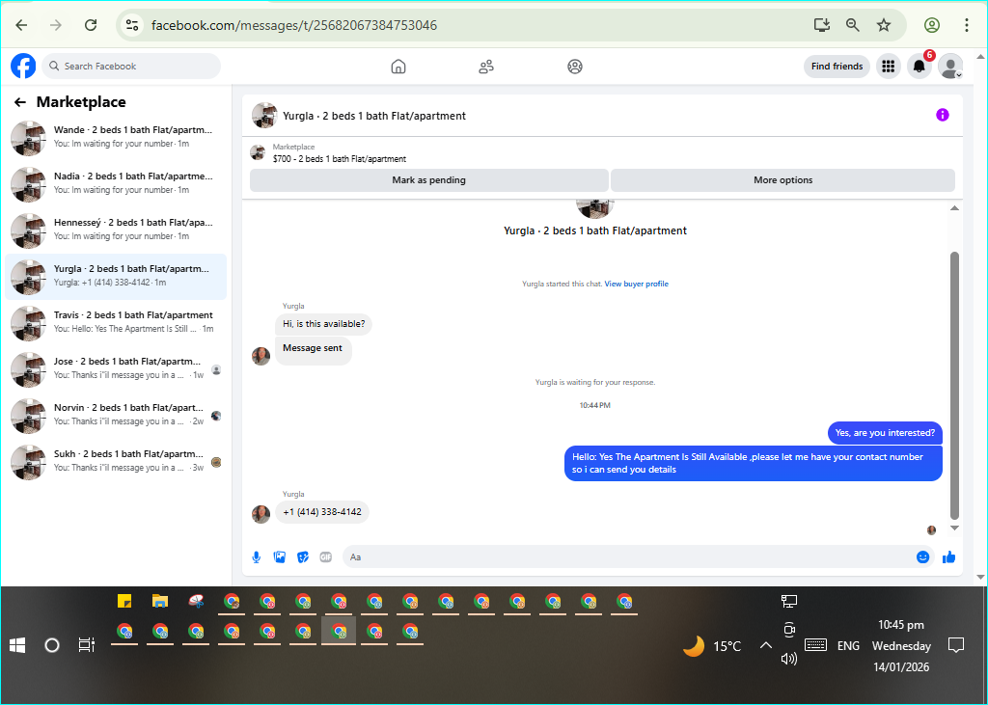Viewport: 988px width, 705px height.
Task: Choose a sticker icon in composer
Action: coord(302,556)
